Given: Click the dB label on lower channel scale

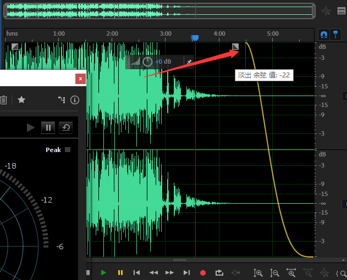Looking at the screenshot, I should [x=322, y=154].
